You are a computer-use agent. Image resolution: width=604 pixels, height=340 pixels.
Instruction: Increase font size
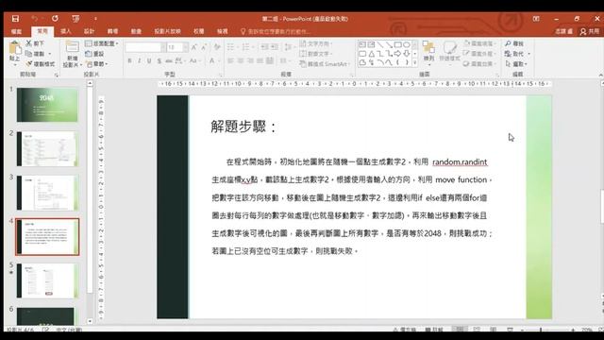(x=194, y=47)
